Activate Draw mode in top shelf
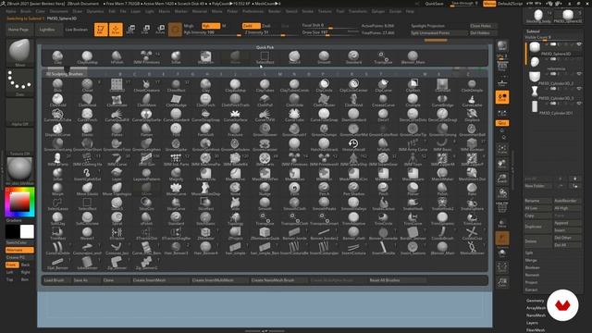Screen dimensions: 592x333 [x=116, y=30]
